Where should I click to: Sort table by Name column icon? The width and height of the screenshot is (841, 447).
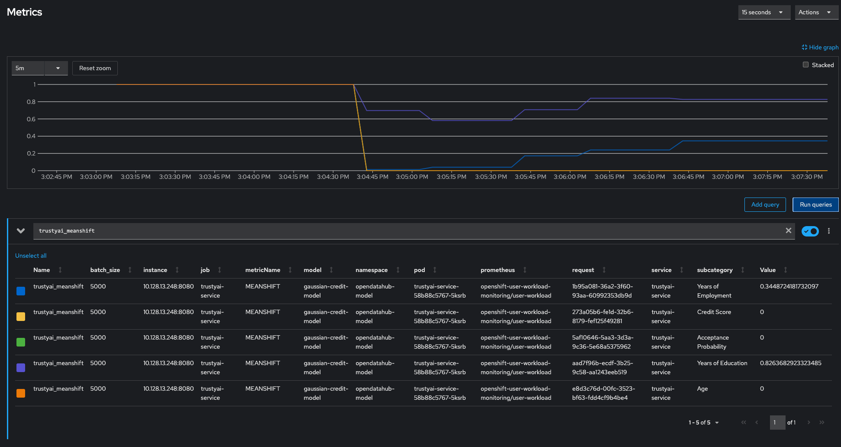tap(60, 270)
